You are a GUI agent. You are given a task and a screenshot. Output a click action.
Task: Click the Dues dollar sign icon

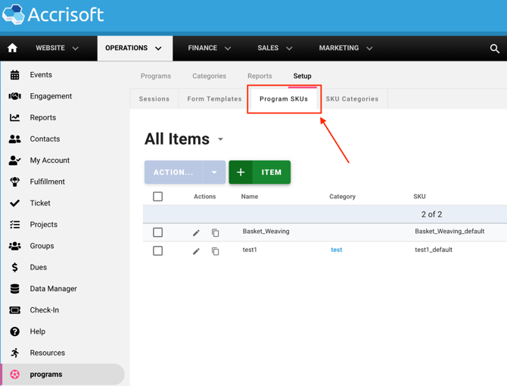pos(14,267)
